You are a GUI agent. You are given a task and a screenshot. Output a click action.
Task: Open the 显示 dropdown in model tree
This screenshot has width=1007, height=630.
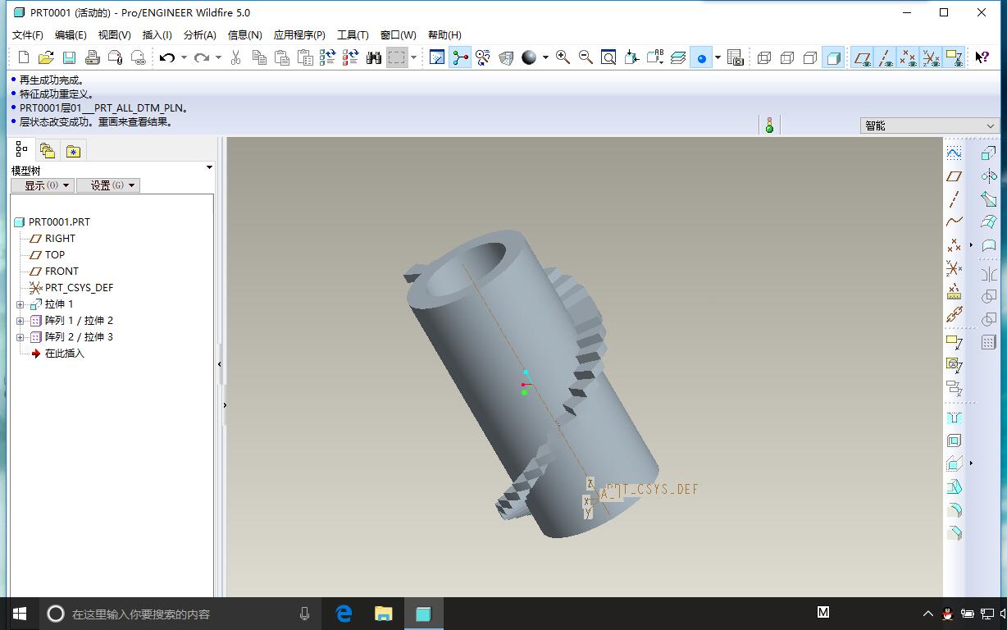pos(43,185)
